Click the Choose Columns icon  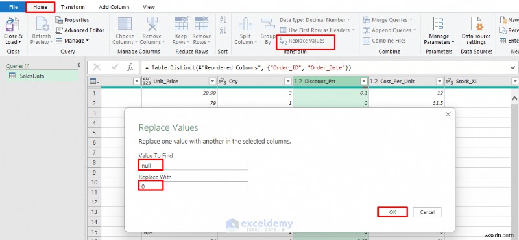tap(125, 24)
